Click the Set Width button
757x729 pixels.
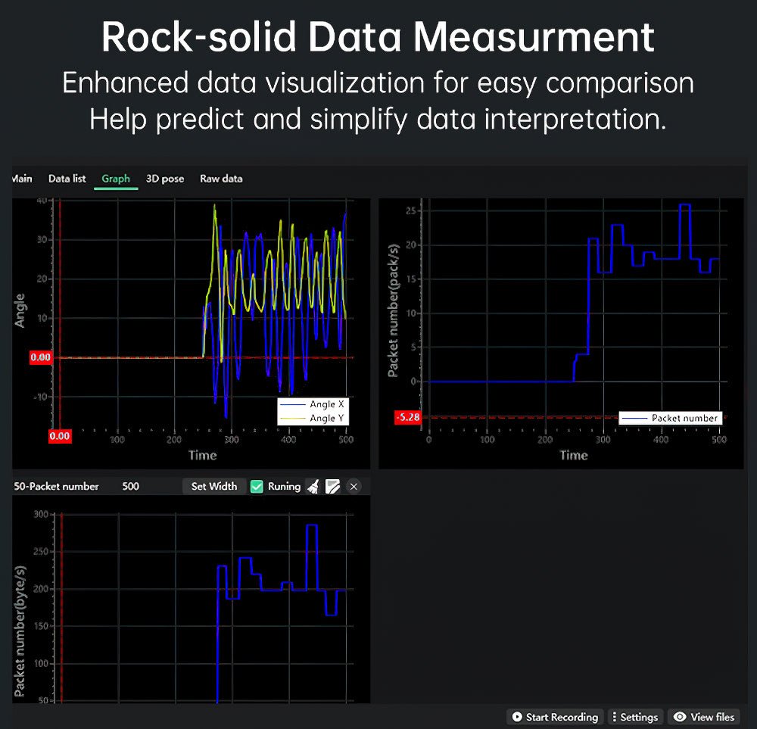tap(213, 487)
